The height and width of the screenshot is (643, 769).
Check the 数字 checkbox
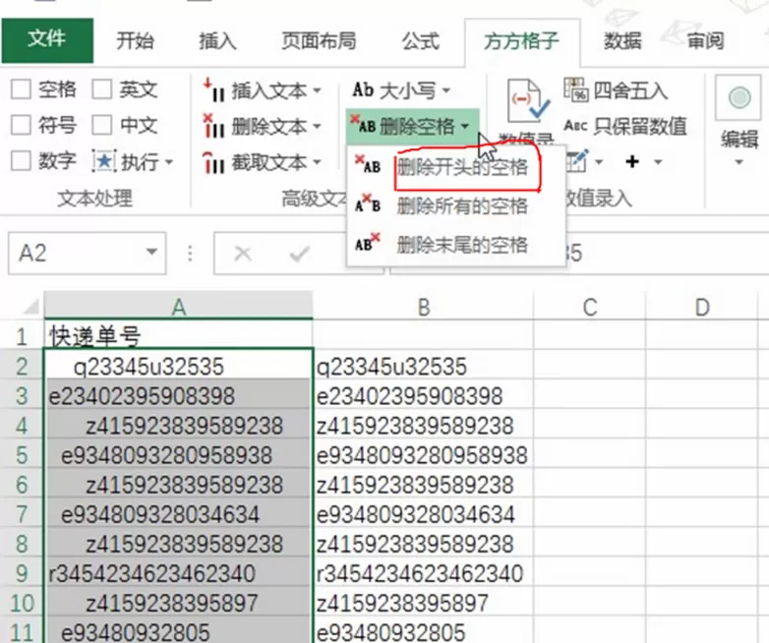pos(21,160)
